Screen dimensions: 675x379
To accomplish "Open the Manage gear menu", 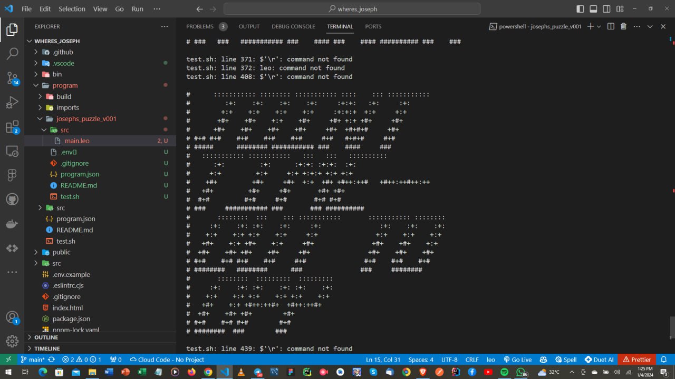I will pyautogui.click(x=12, y=342).
